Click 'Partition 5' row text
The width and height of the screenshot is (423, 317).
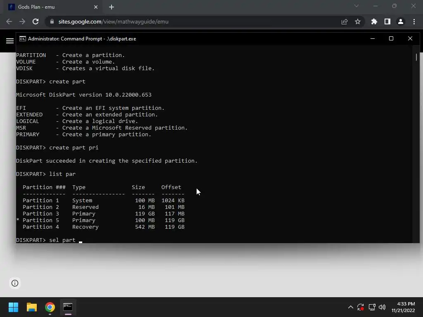41,220
